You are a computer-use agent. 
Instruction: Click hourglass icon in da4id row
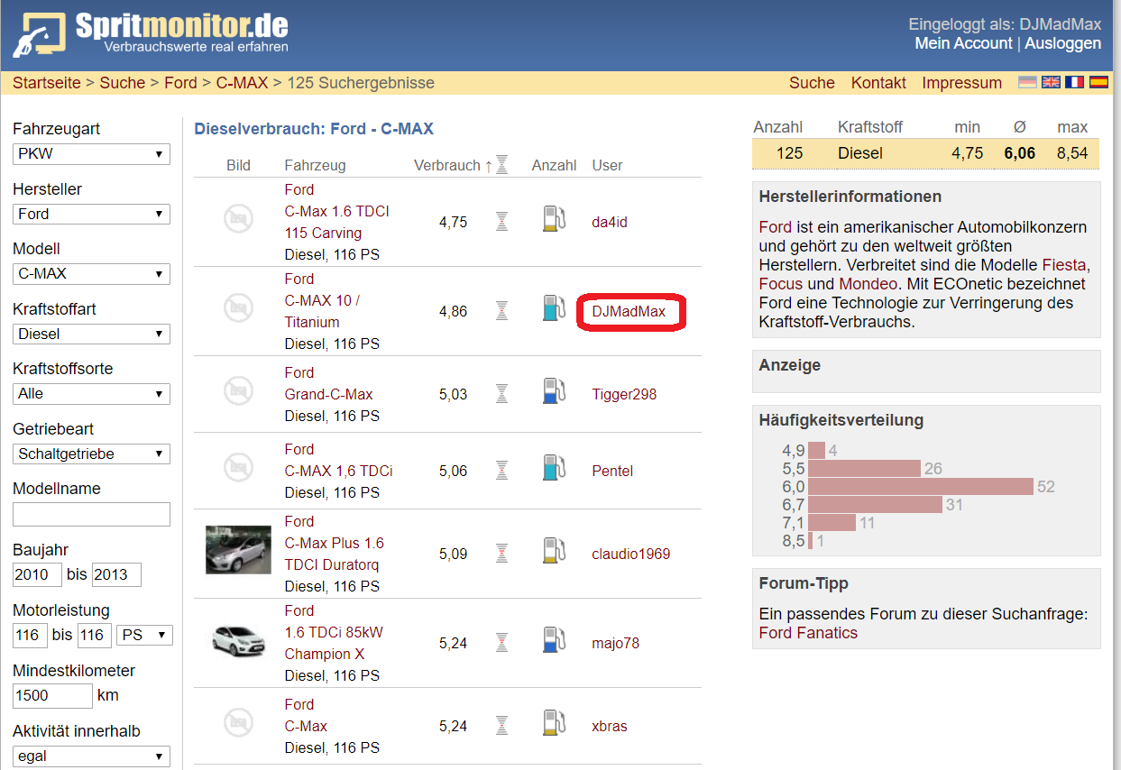(x=502, y=222)
